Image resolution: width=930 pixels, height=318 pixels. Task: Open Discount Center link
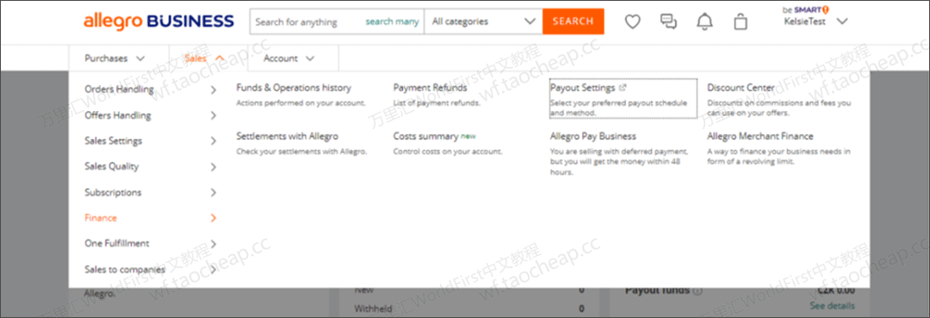741,88
